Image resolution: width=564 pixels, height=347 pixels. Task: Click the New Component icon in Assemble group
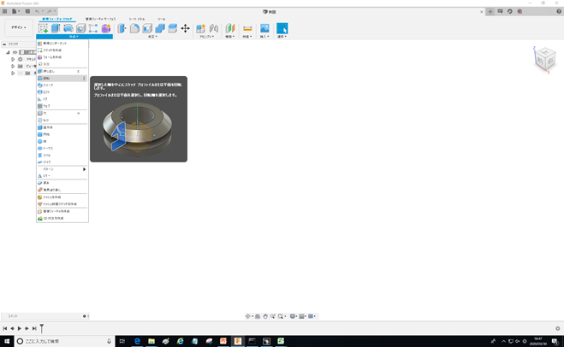(200, 28)
